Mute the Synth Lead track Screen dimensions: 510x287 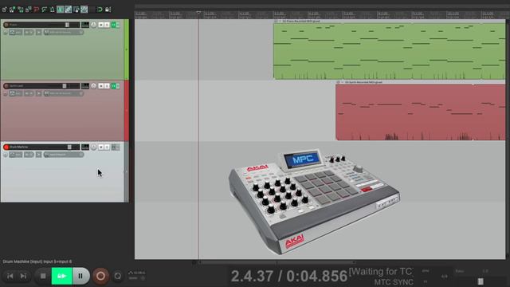[x=101, y=86]
